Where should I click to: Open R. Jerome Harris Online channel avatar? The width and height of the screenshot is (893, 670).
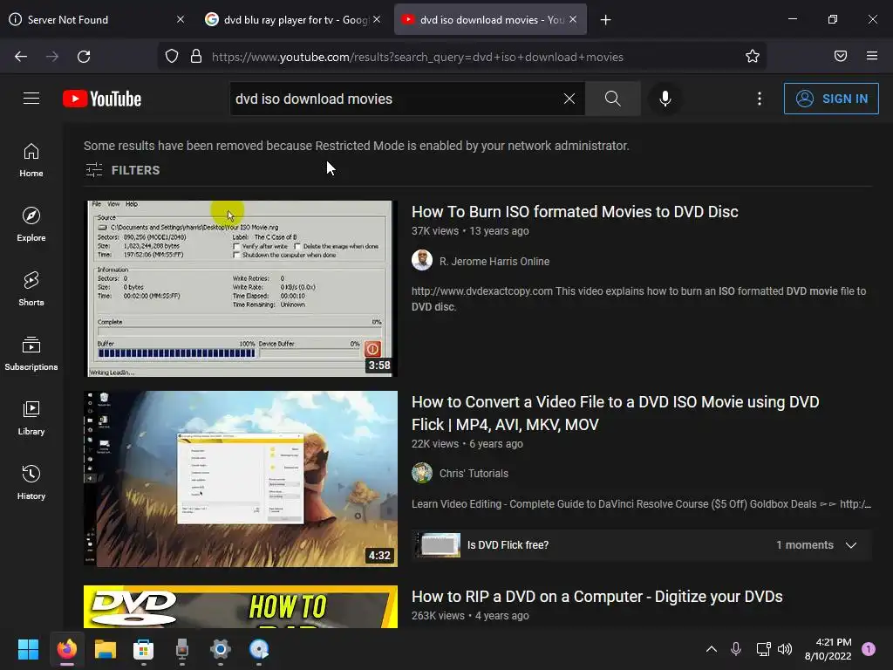pyautogui.click(x=422, y=260)
